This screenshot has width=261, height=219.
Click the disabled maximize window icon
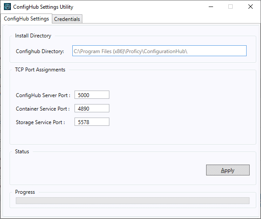230,7
